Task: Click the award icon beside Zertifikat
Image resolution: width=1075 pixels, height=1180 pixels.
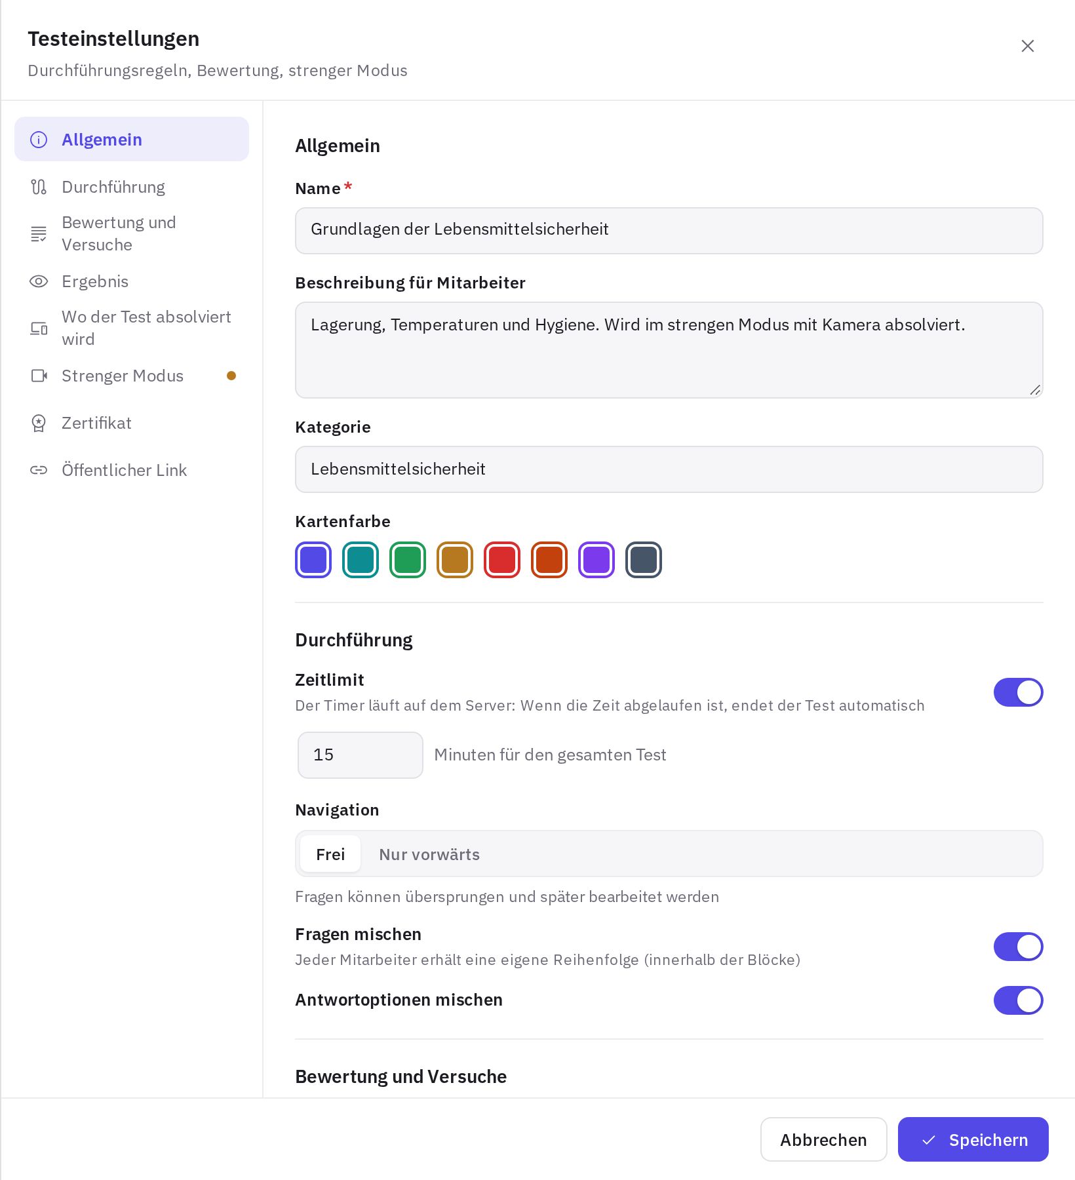Action: click(39, 423)
